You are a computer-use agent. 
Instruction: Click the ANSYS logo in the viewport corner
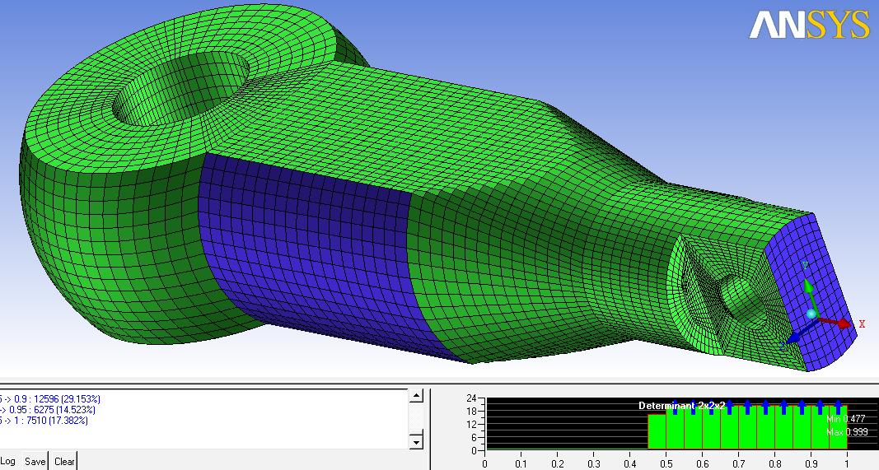tap(809, 25)
